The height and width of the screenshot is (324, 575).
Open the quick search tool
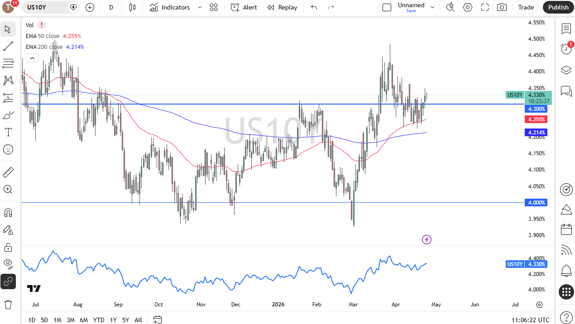[x=450, y=7]
